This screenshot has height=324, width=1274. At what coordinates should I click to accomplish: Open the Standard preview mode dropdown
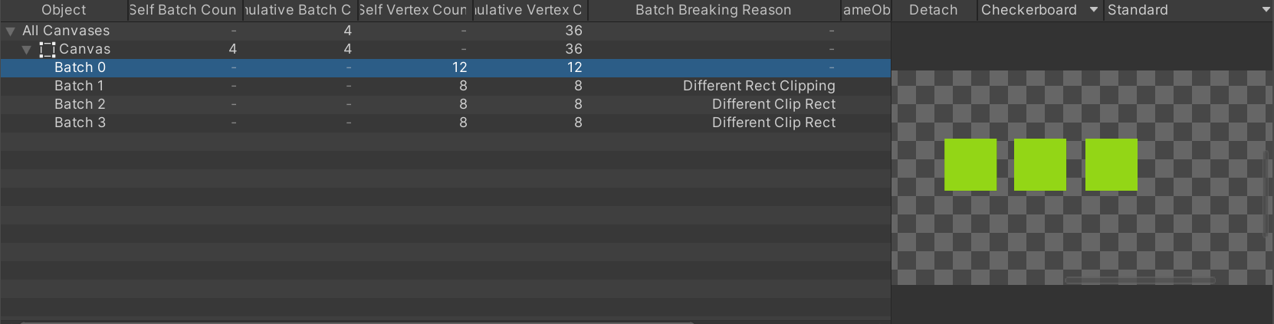tap(1188, 10)
